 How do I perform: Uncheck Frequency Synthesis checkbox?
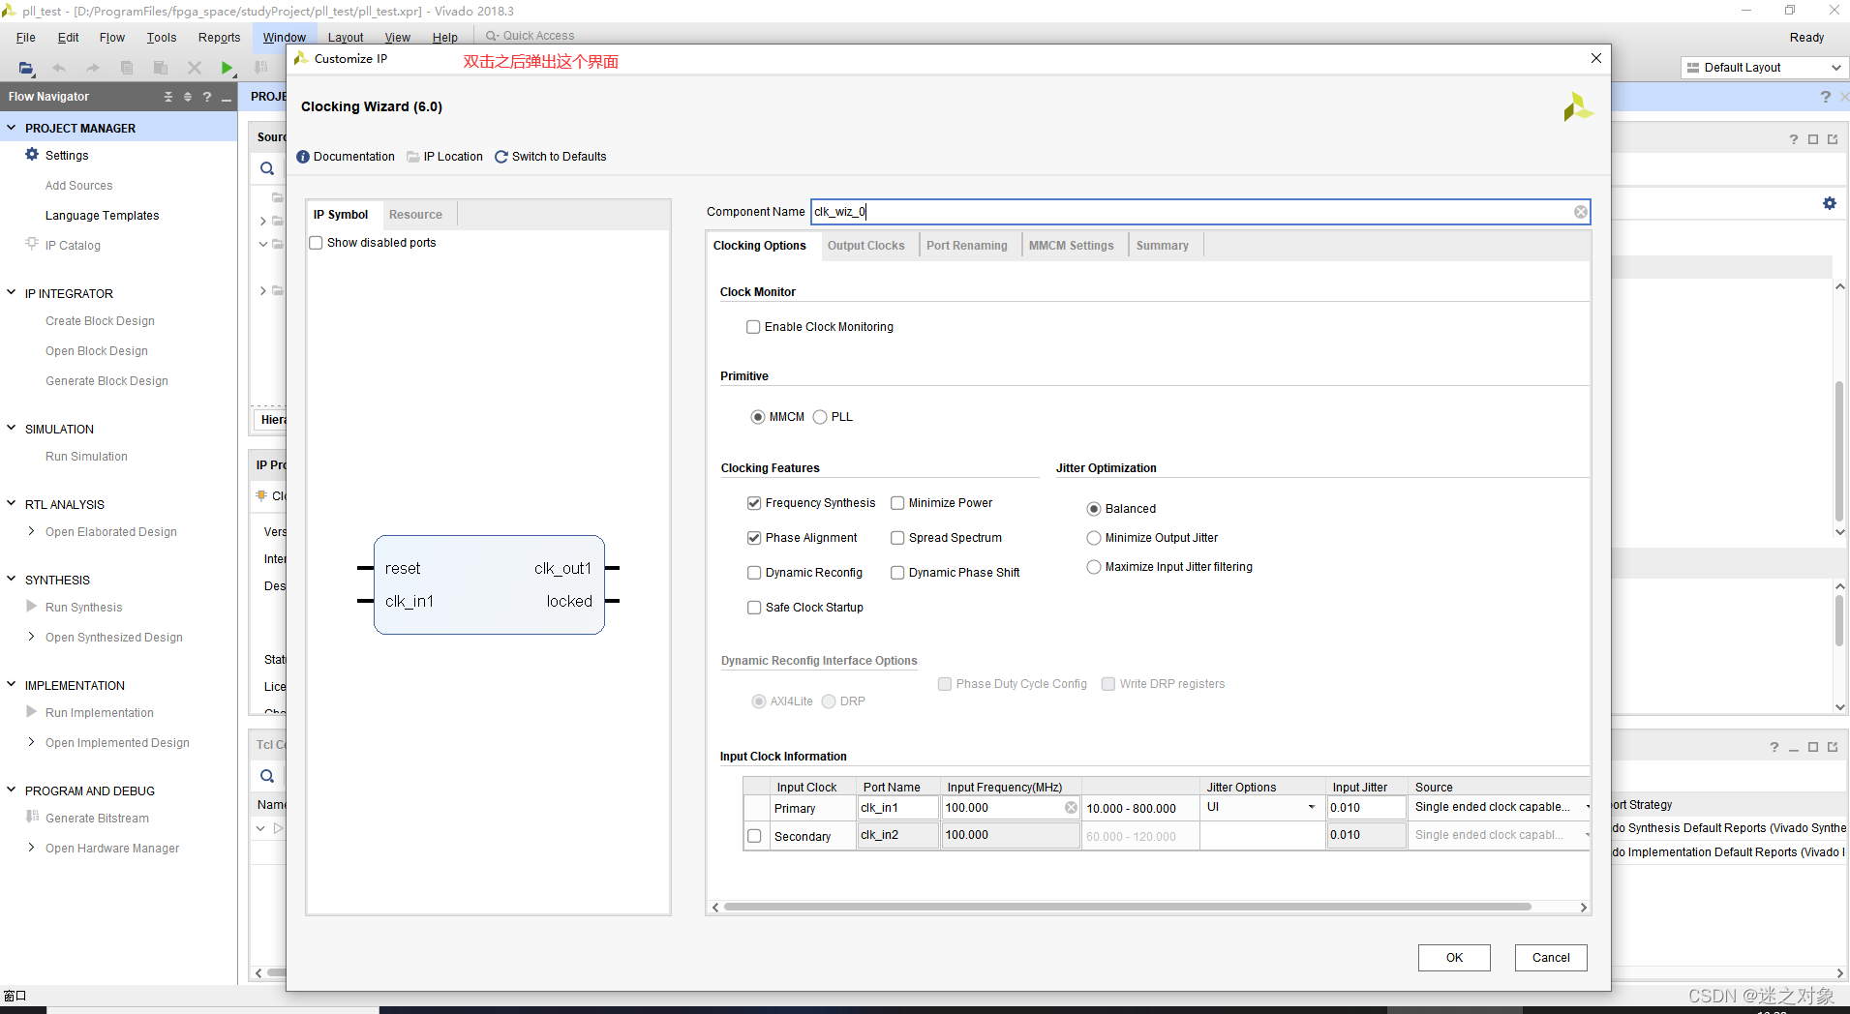pyautogui.click(x=754, y=503)
